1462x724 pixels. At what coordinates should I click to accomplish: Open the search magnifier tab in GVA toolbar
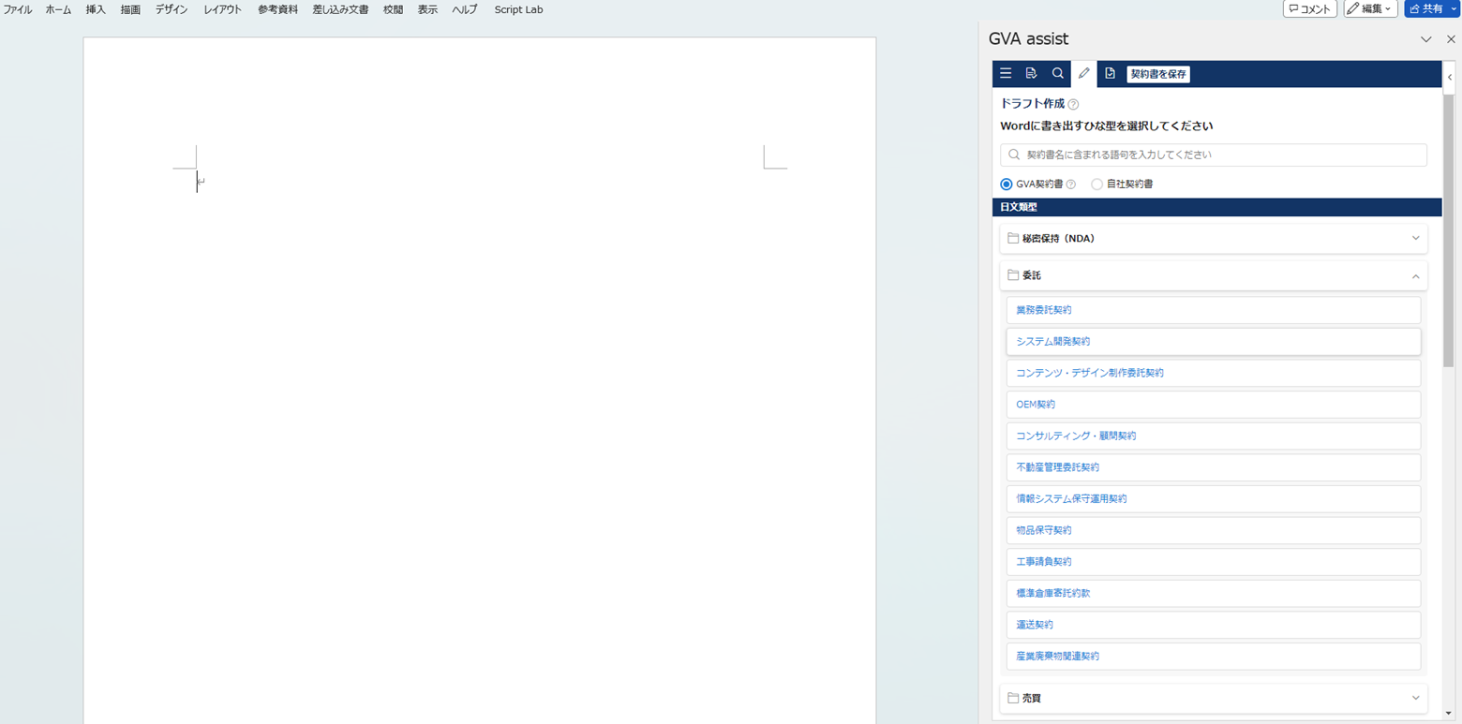[x=1058, y=73]
